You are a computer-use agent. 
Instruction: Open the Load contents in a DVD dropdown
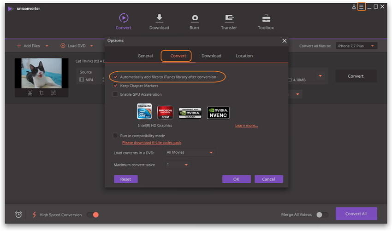[x=190, y=152]
